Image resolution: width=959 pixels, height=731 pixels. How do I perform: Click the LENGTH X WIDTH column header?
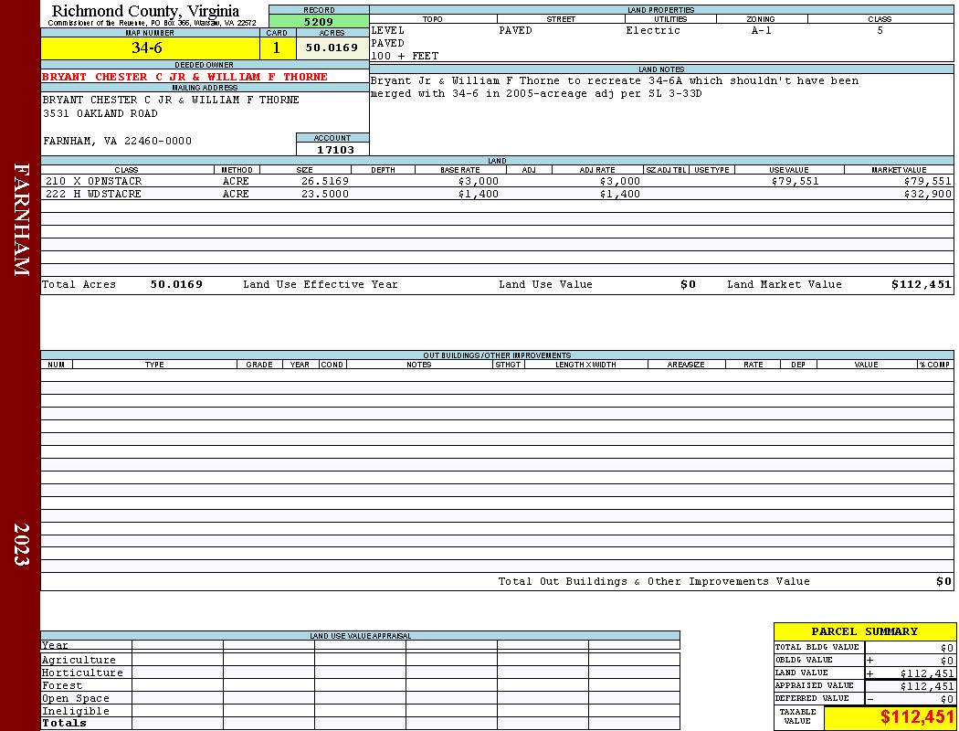click(x=586, y=365)
